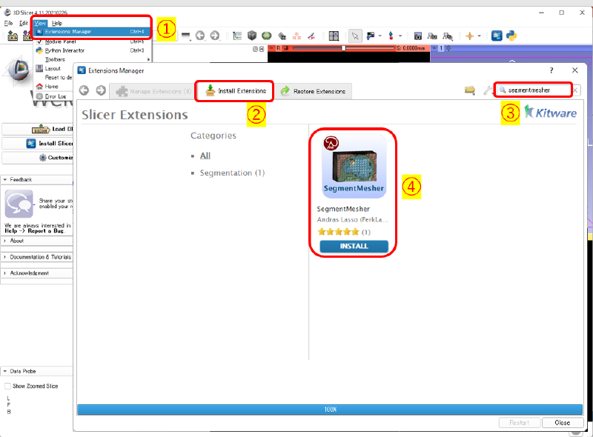This screenshot has width=593, height=437.
Task: Click the blue progress bar showing 100%
Action: point(330,409)
